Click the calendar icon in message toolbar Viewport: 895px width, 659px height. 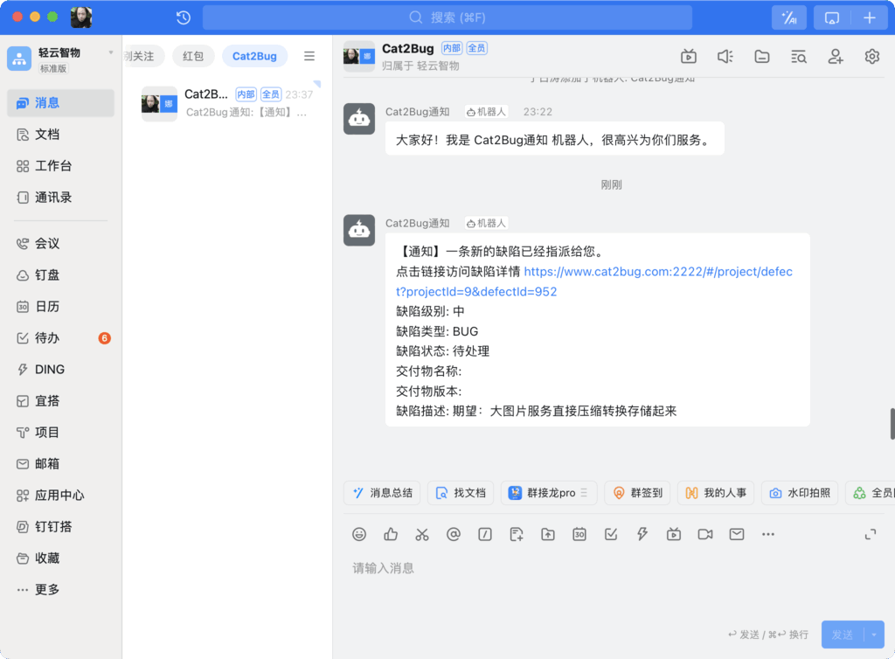[x=579, y=534]
